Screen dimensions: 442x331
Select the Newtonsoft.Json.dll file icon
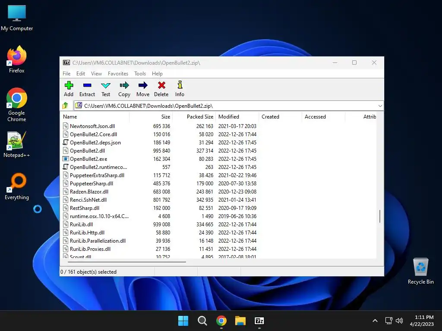66,126
